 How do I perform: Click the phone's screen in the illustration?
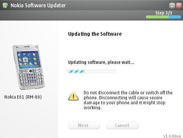click(x=29, y=60)
